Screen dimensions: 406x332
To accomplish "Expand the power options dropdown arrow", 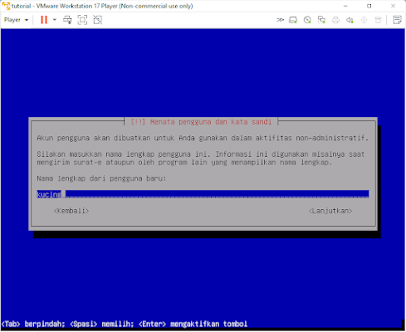I will pyautogui.click(x=55, y=20).
